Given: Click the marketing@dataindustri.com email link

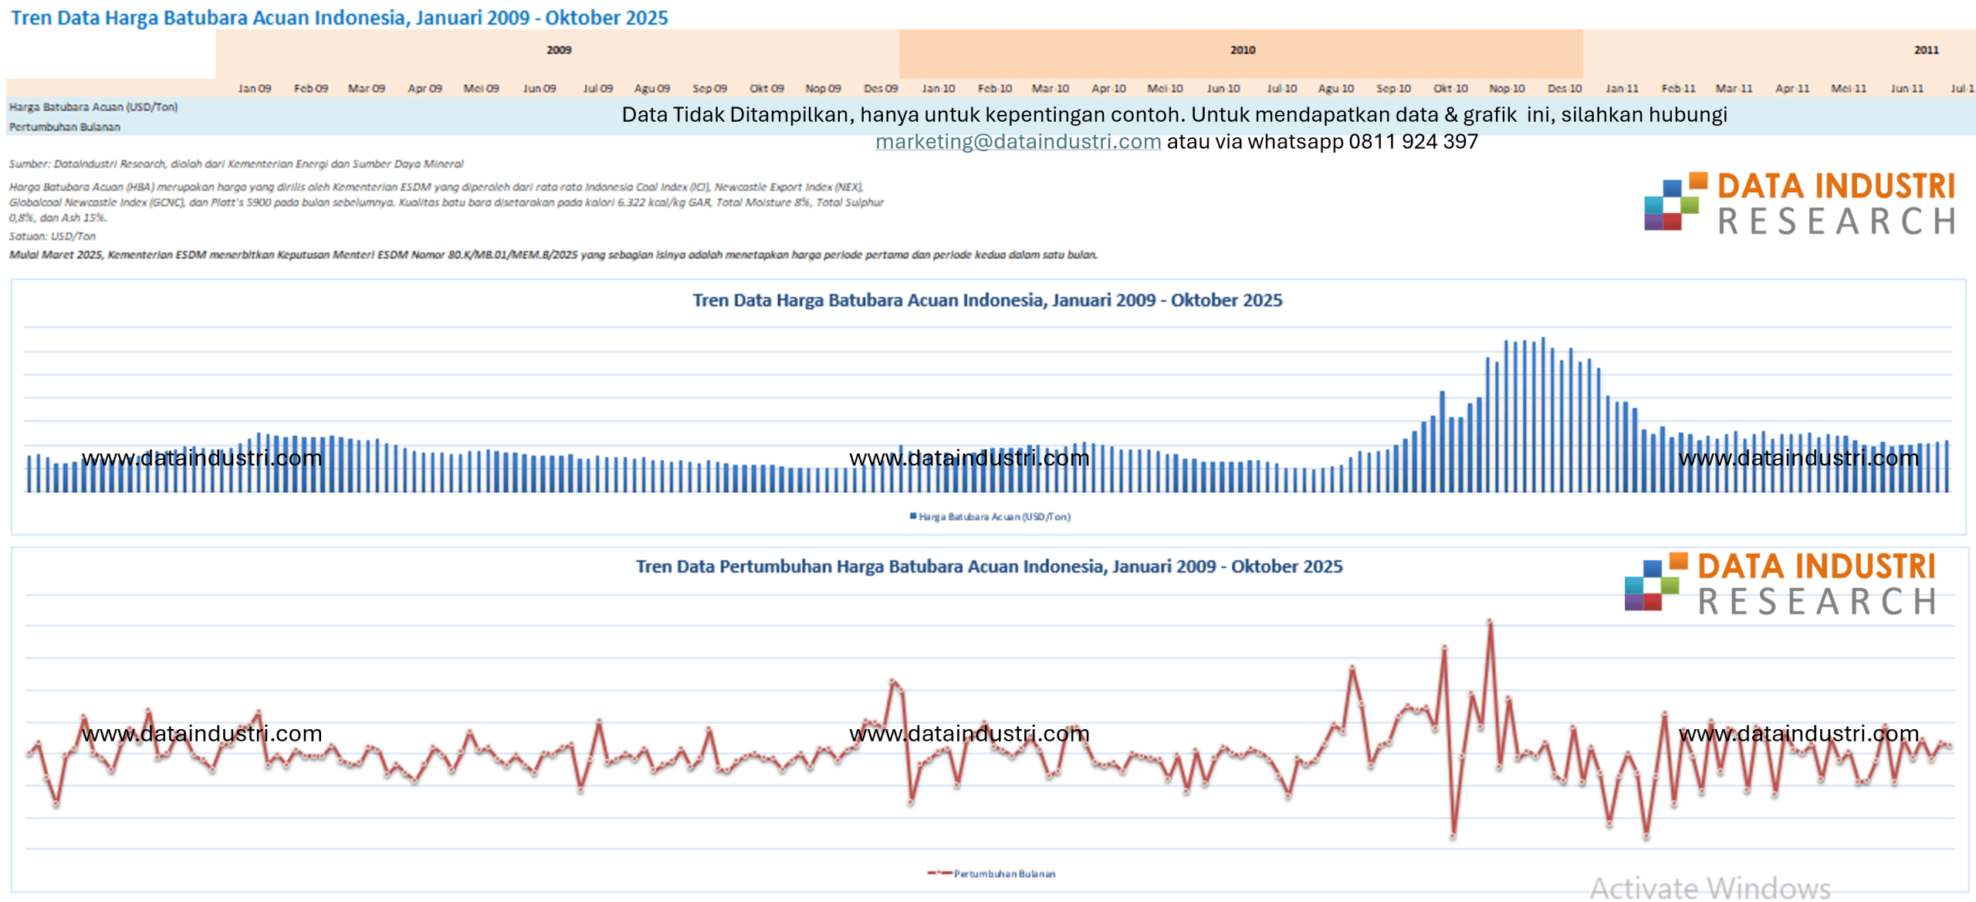Looking at the screenshot, I should pos(1017,142).
